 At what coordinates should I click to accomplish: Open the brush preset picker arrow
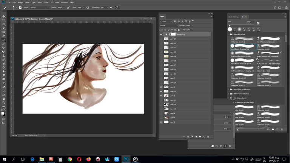(17, 8)
